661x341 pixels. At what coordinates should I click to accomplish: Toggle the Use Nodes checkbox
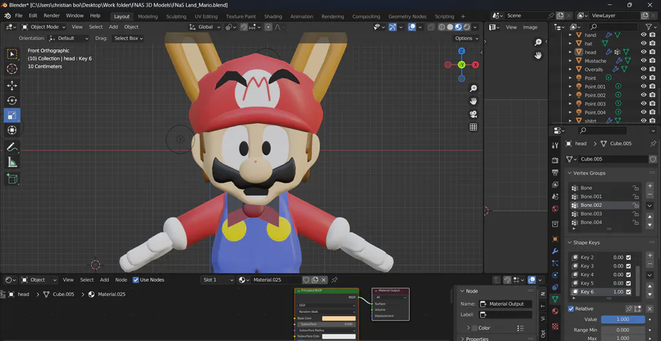(x=136, y=279)
